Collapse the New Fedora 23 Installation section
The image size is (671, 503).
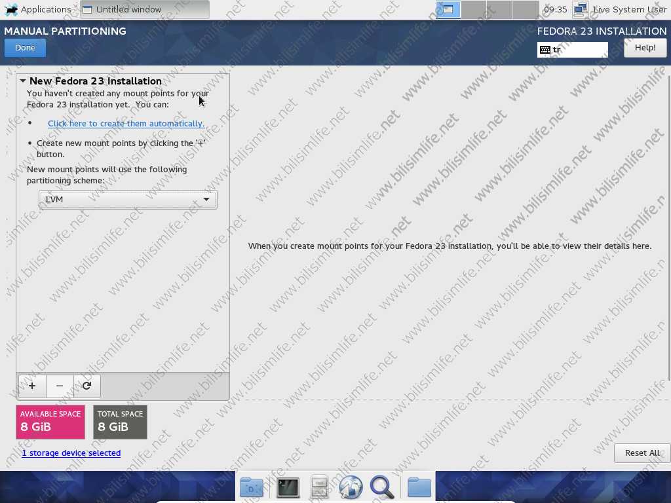click(23, 81)
